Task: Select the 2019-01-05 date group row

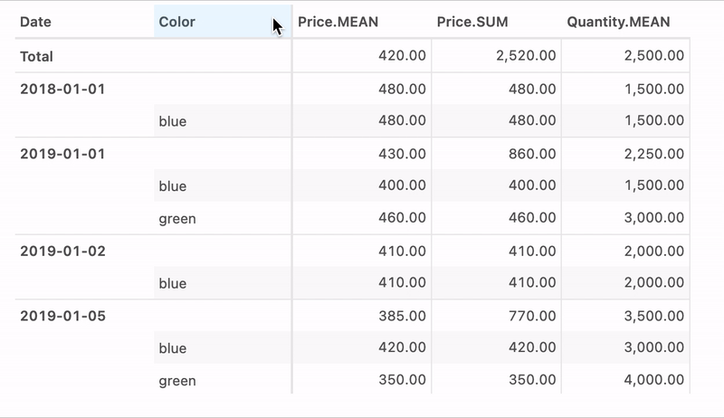Action: 62,317
